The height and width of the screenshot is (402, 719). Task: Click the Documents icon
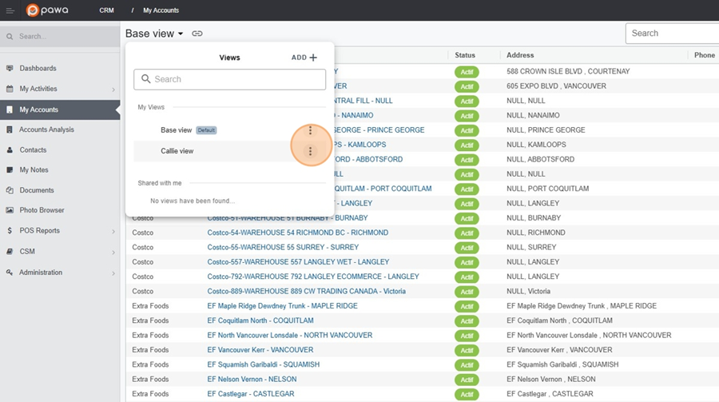[x=10, y=190]
